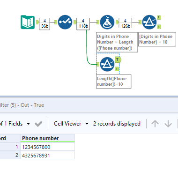The image size is (178, 171).
Task: Open the Fields dropdown arrow
Action: 28,124
